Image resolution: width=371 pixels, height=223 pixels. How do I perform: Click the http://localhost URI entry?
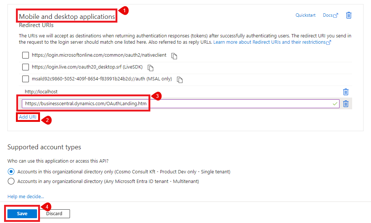(41, 91)
